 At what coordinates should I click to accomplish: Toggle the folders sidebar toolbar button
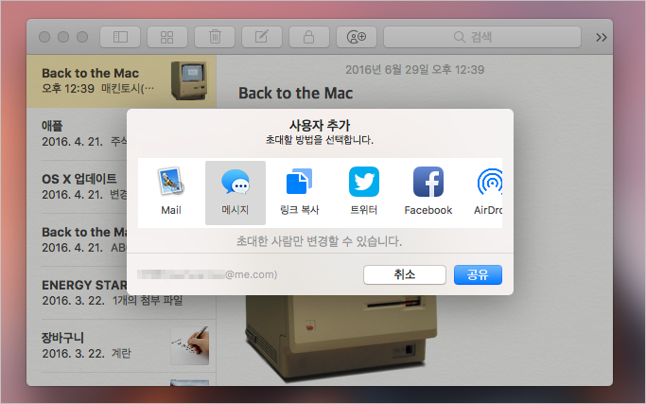click(x=120, y=37)
